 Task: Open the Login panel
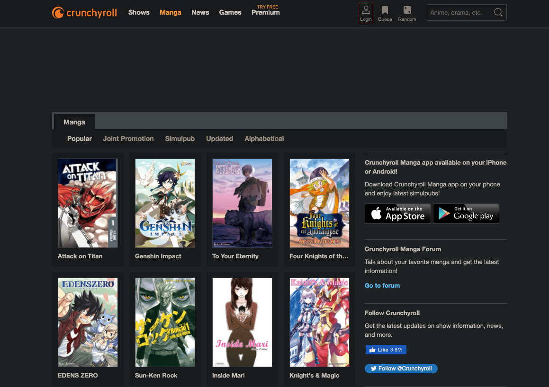click(366, 12)
